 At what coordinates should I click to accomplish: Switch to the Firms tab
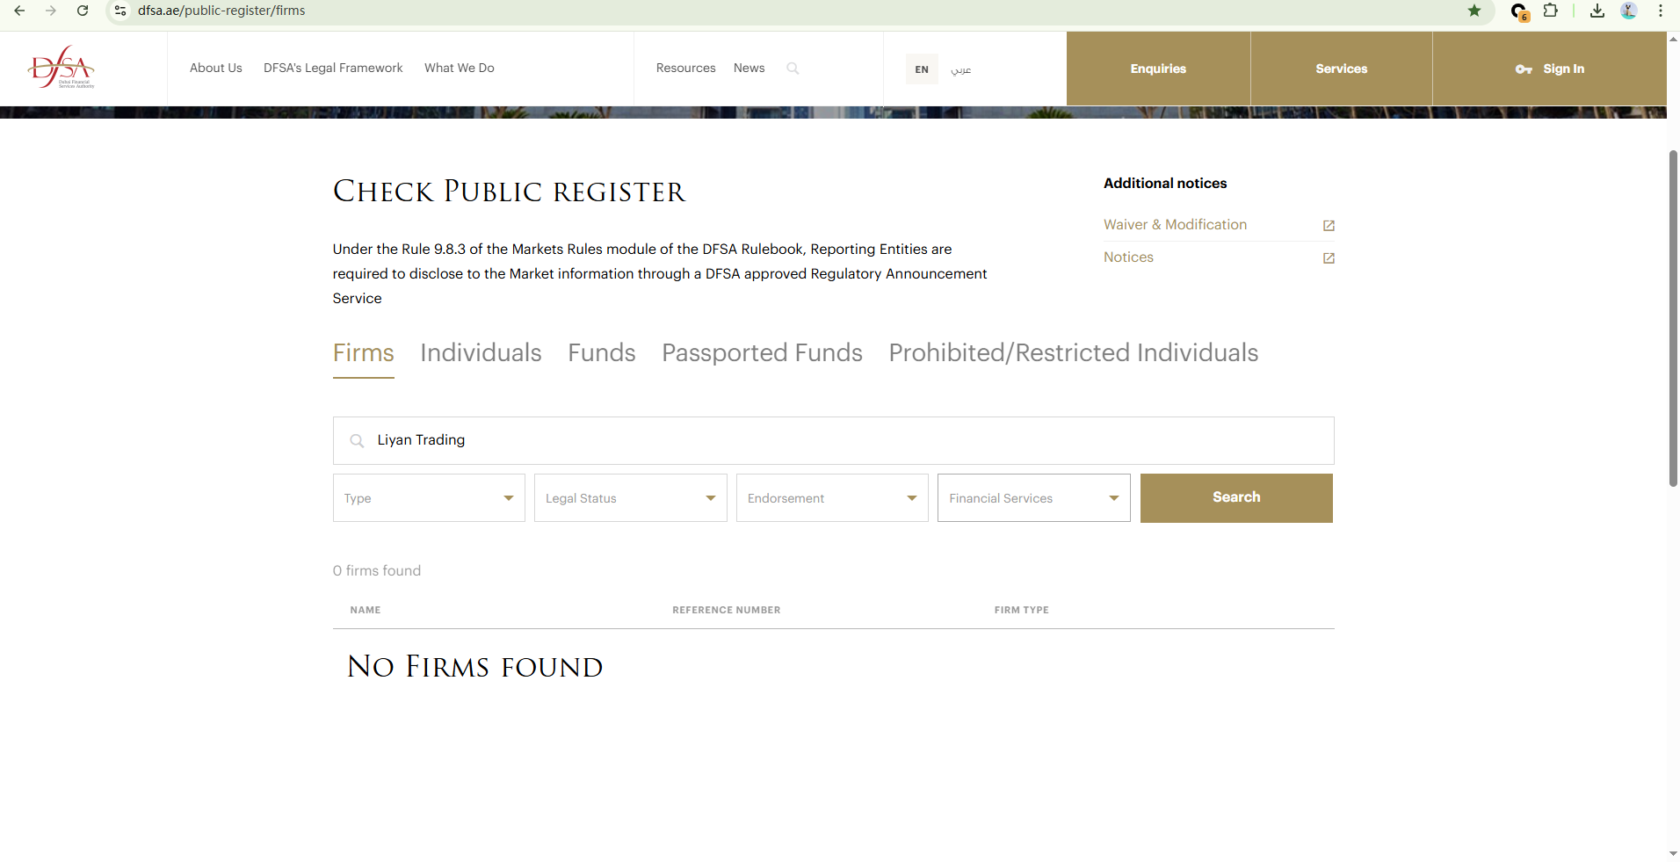click(364, 353)
